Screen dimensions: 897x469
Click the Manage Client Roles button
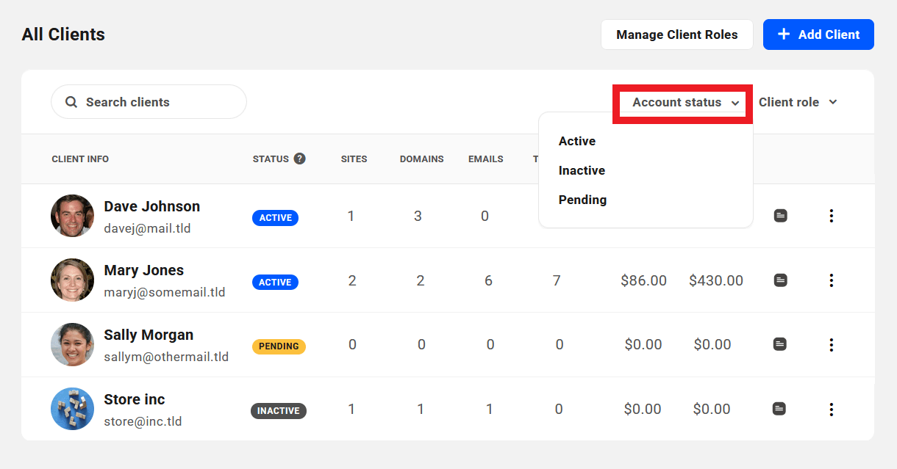(676, 34)
